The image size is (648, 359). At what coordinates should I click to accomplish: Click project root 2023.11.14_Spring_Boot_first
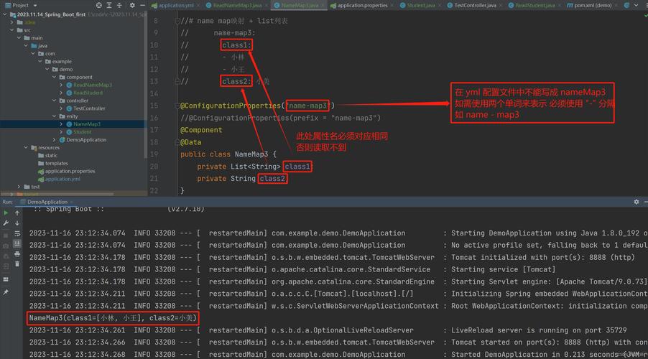point(51,14)
